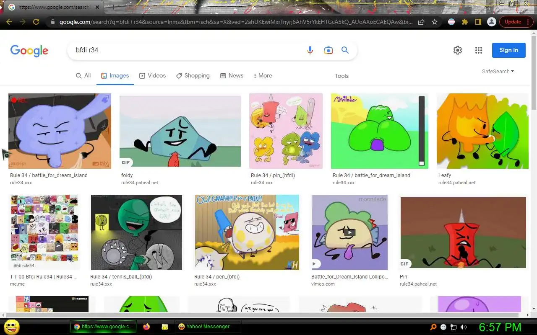Select the Images tab
The image size is (537, 335).
point(115,76)
